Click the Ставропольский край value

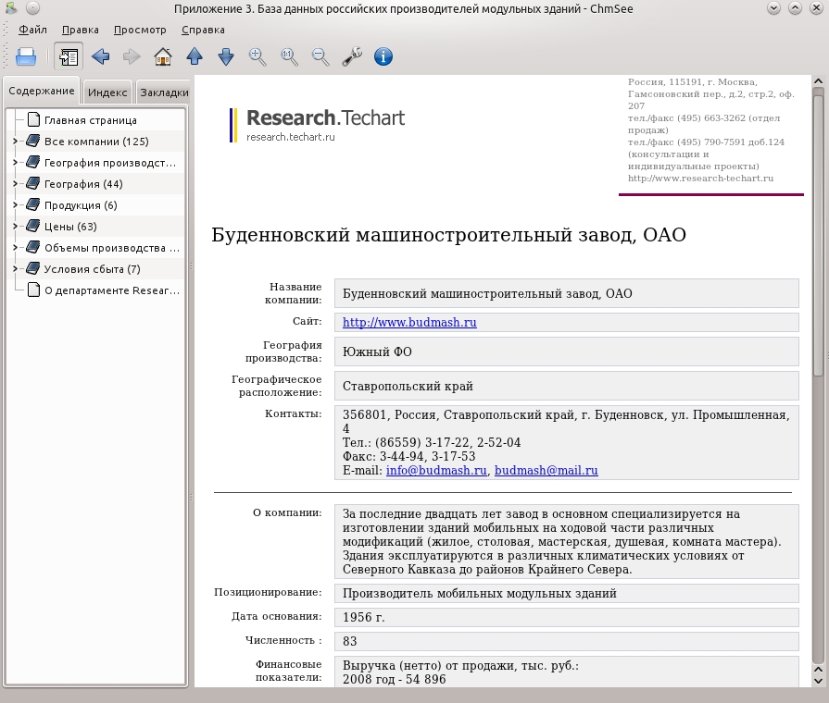click(x=408, y=386)
